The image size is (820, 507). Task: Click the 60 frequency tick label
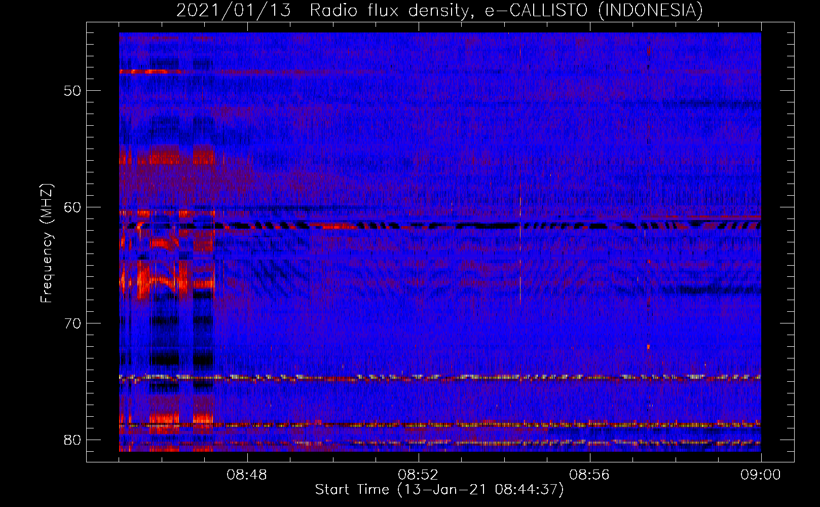point(73,207)
